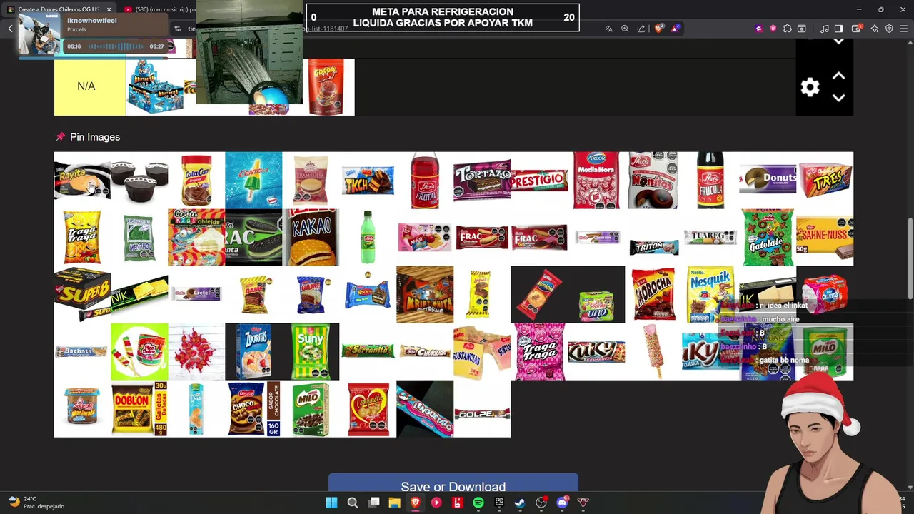Viewport: 914px width, 514px height.
Task: Select the Rayita snack image
Action: (82, 180)
